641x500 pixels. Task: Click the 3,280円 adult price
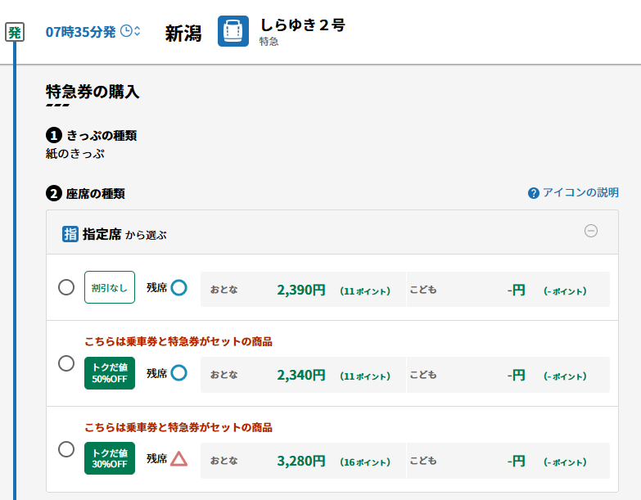300,461
